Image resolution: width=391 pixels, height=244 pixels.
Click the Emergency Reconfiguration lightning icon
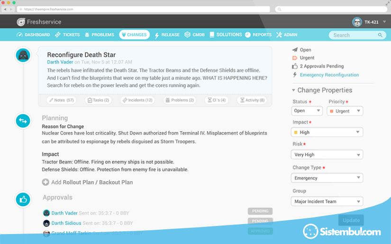click(295, 75)
